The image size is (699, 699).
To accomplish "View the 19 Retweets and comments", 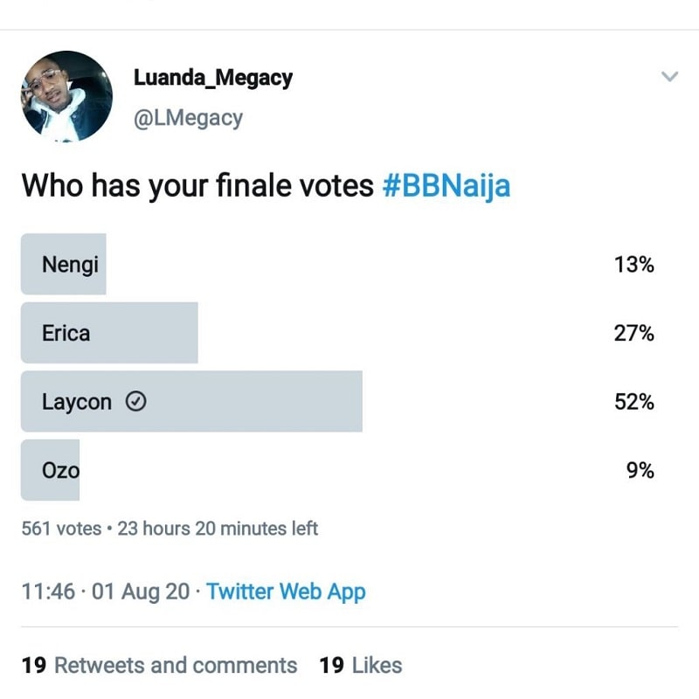I will pyautogui.click(x=159, y=665).
